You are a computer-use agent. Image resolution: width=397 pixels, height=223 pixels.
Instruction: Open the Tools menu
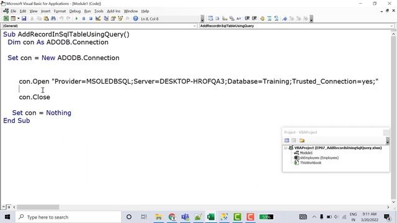tap(99, 11)
